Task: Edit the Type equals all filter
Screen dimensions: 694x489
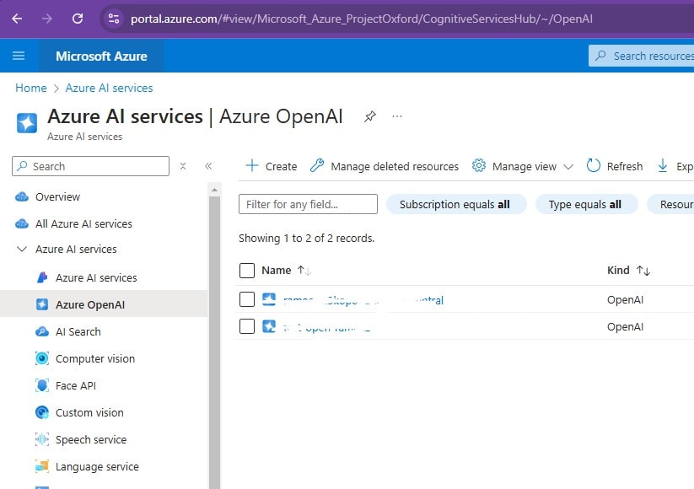Action: click(x=586, y=204)
